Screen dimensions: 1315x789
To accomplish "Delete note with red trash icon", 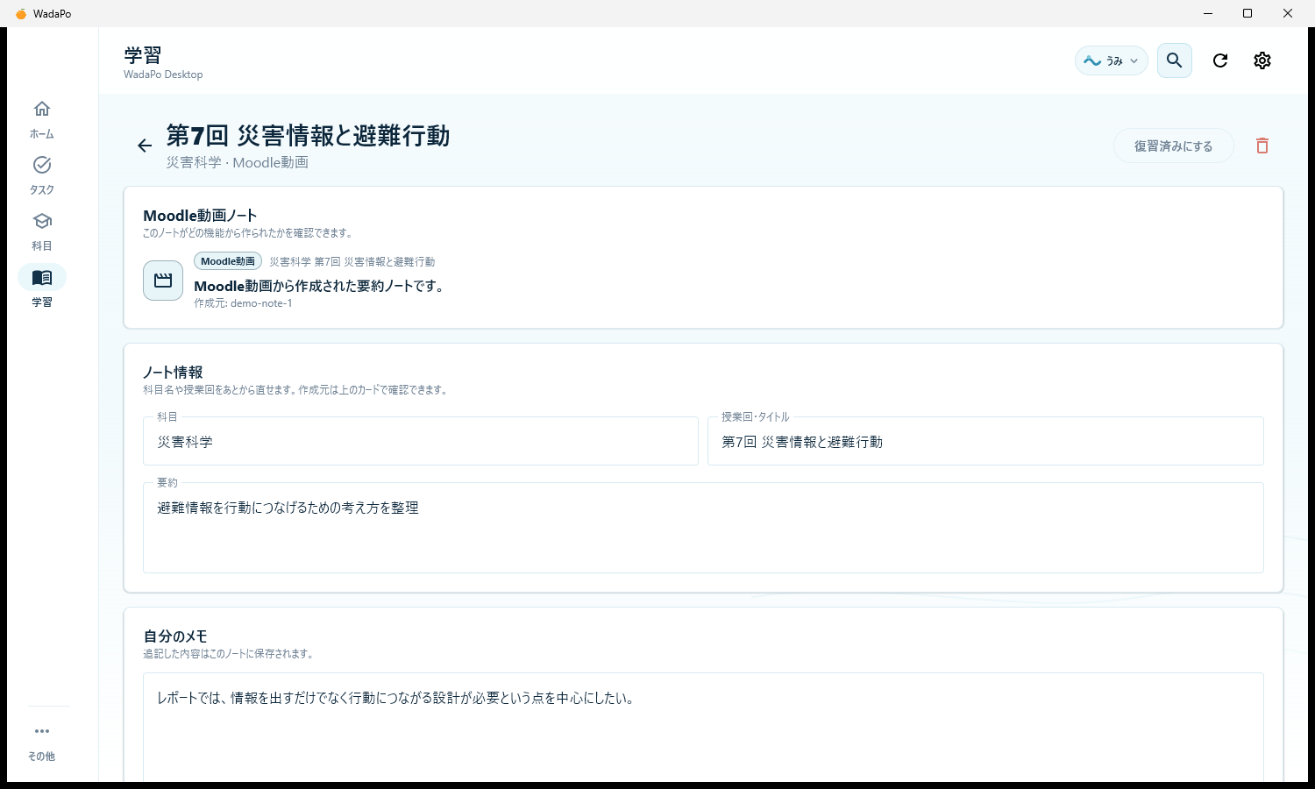I will (1262, 146).
